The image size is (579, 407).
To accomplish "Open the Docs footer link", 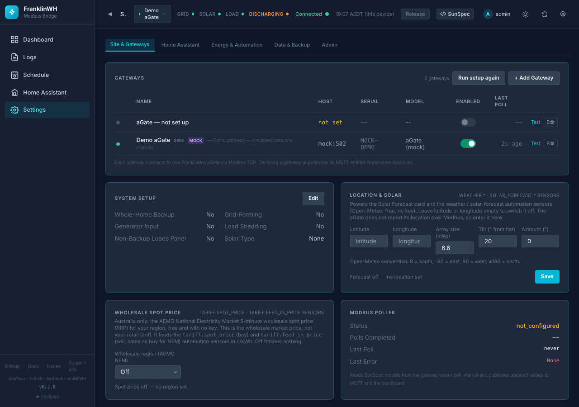I will pyautogui.click(x=33, y=366).
